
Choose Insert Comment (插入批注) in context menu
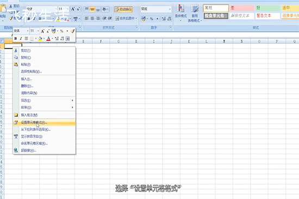(x=45, y=115)
